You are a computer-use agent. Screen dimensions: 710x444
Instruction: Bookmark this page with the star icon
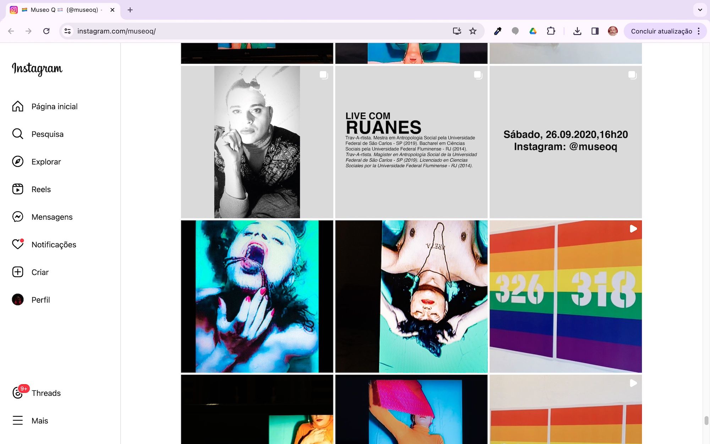473,31
